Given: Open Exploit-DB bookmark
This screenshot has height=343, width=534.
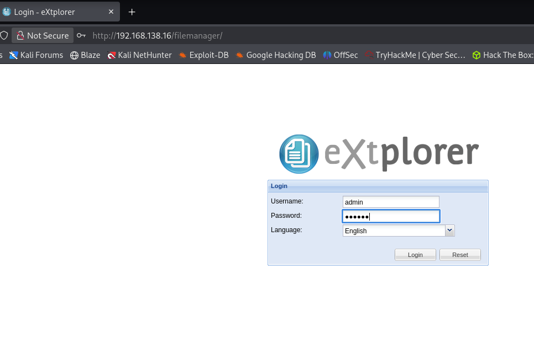Looking at the screenshot, I should [x=203, y=55].
